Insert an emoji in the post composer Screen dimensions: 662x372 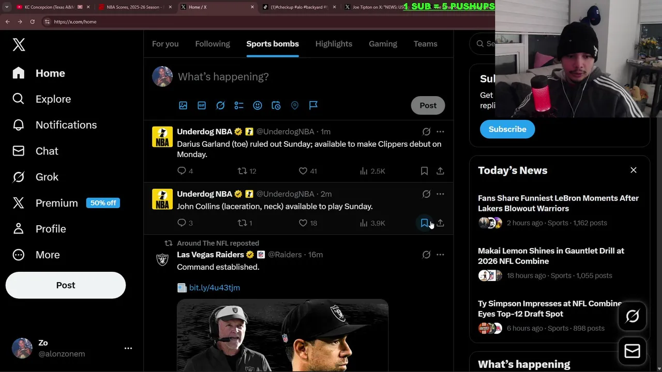tap(258, 105)
